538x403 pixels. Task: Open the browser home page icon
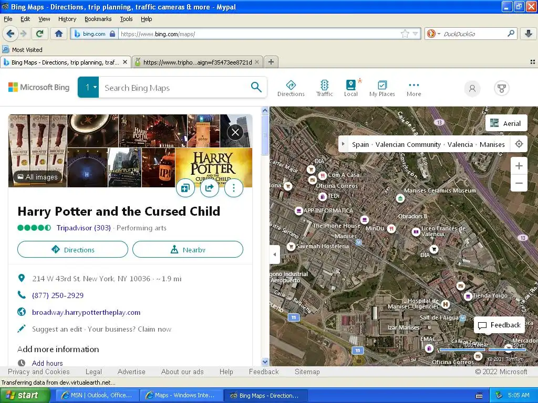click(x=59, y=34)
